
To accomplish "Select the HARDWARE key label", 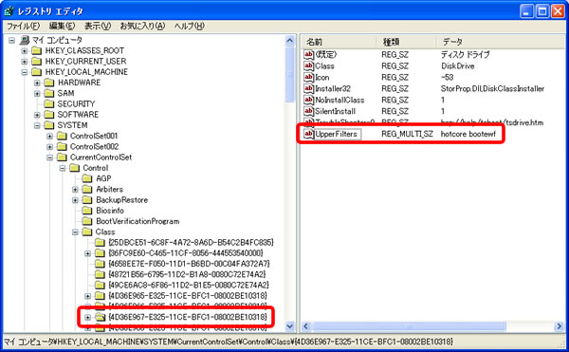I will [x=79, y=83].
